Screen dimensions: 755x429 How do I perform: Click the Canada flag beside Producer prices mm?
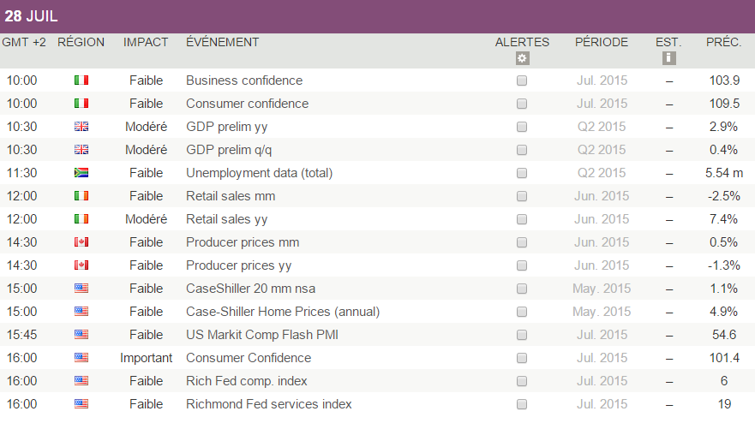tap(81, 242)
